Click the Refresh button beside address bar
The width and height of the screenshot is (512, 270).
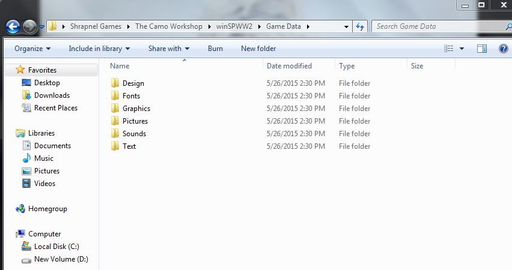[x=360, y=26]
